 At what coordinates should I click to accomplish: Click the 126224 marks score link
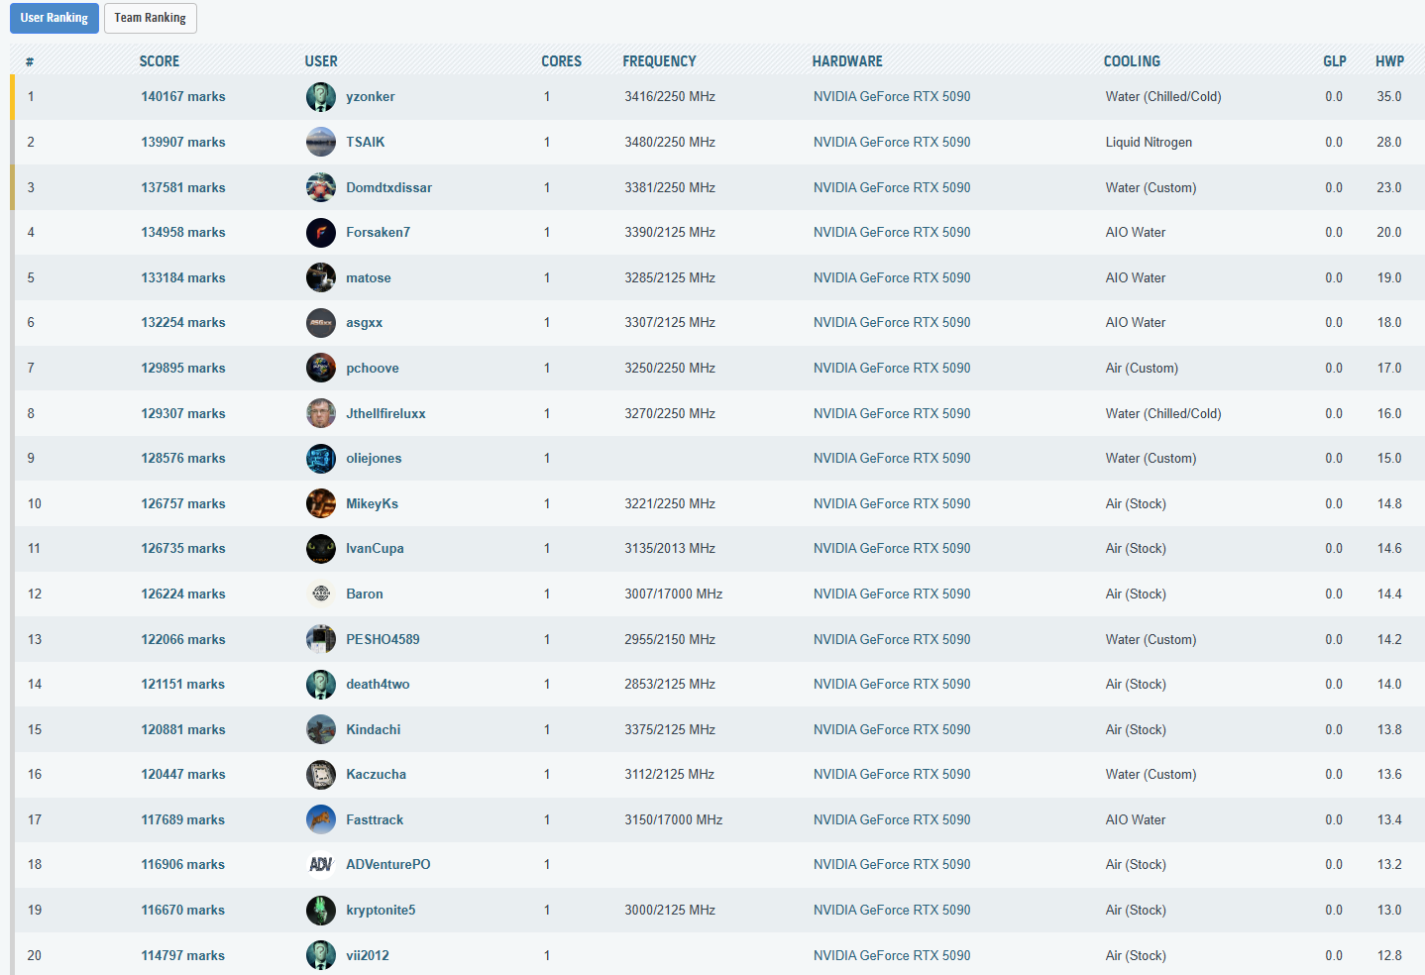pos(182,594)
